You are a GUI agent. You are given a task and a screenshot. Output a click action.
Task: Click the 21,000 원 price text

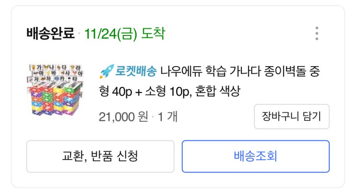click(123, 116)
